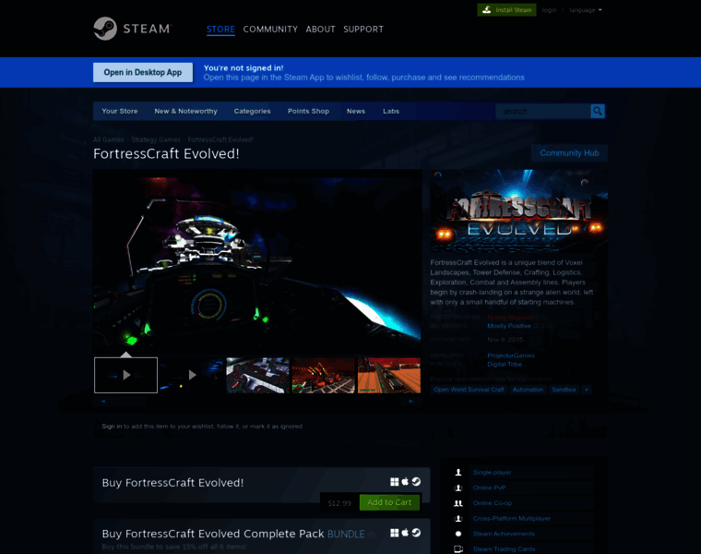Click the SteamOS icon for FortressCraft Evolved!
This screenshot has height=554, width=701.
point(416,481)
